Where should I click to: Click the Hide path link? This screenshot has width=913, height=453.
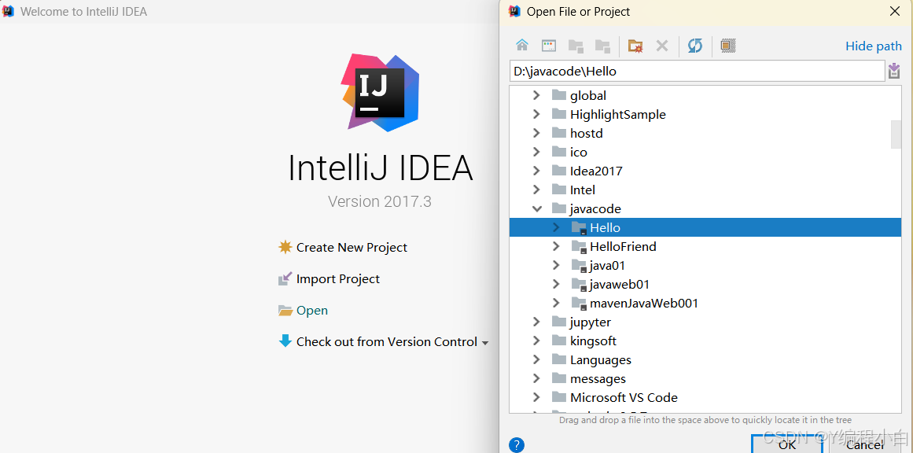(x=874, y=46)
